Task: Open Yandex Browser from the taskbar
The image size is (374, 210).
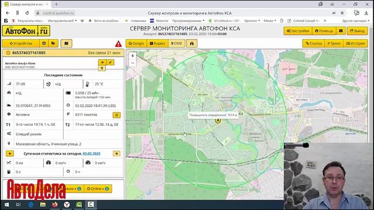Action: (x=67, y=205)
